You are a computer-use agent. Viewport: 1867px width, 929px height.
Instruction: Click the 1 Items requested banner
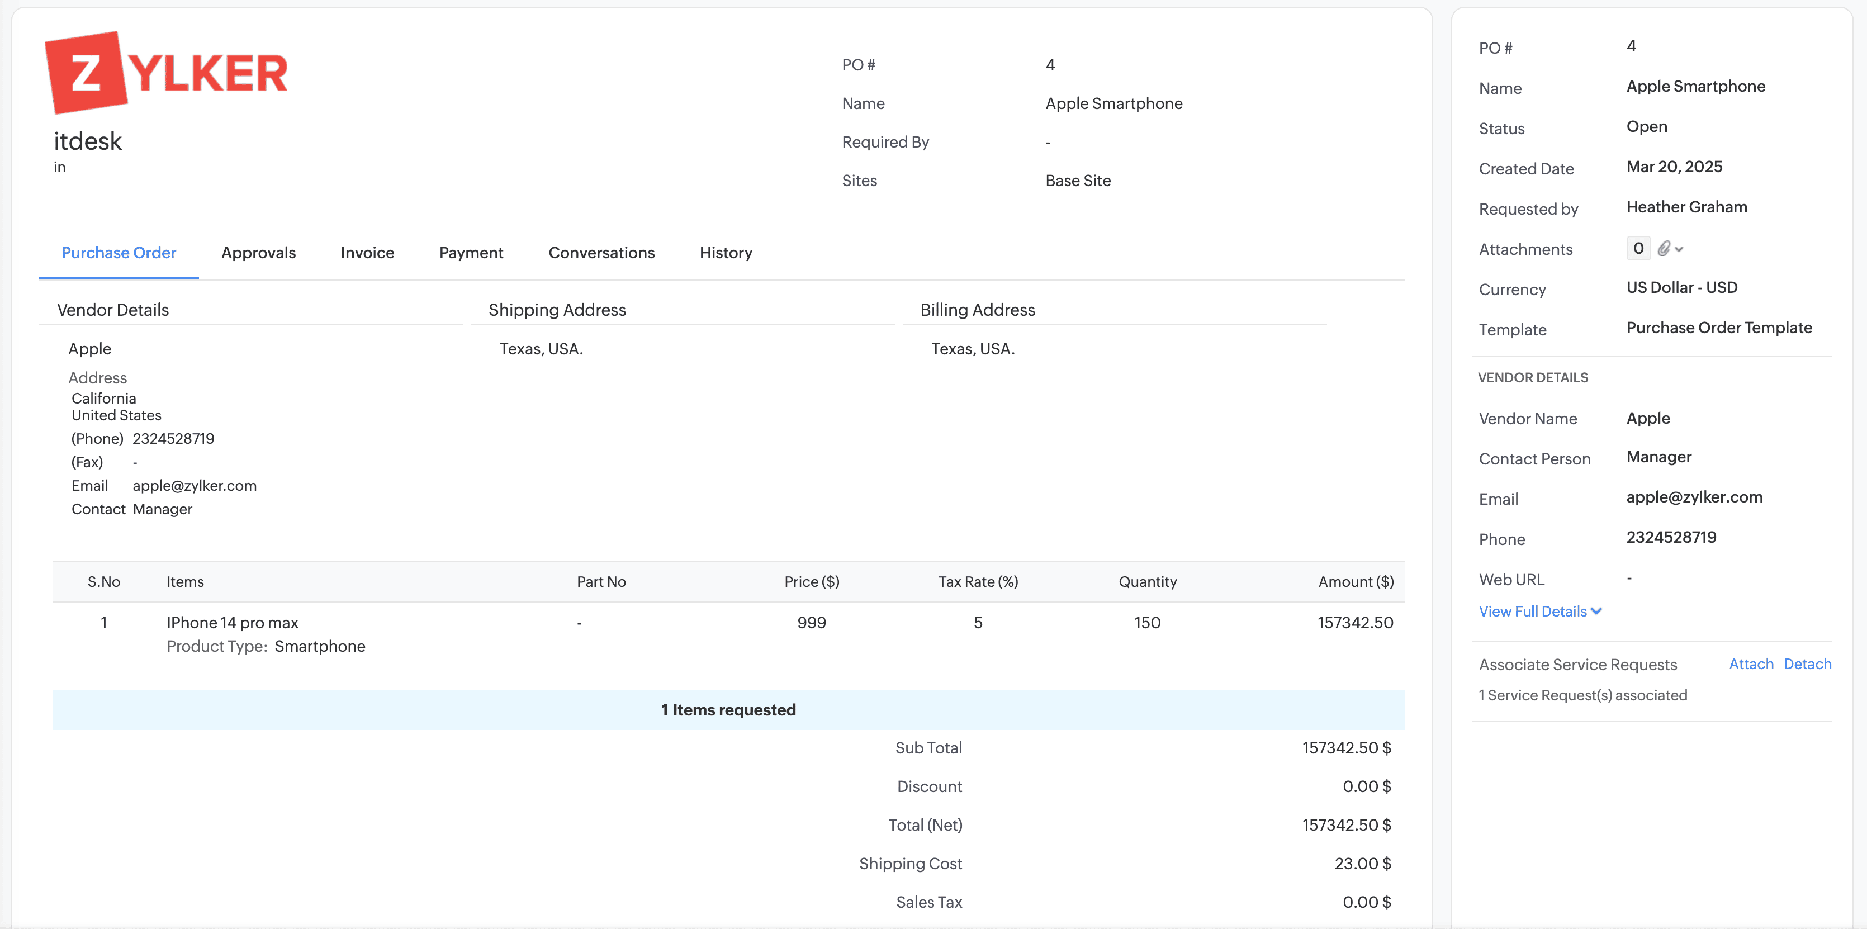coord(728,710)
